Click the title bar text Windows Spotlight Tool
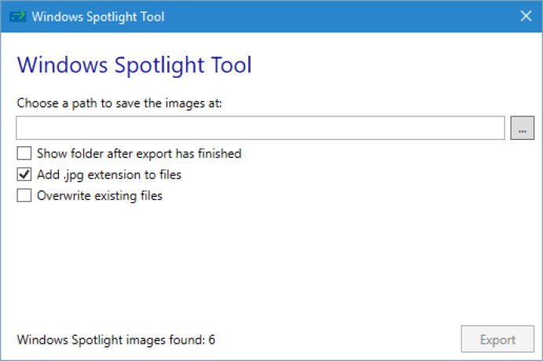 (98, 17)
